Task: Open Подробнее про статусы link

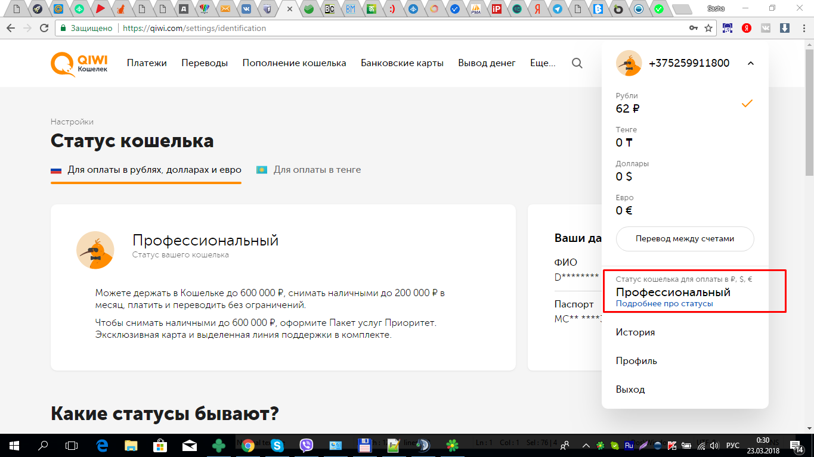Action: (664, 304)
